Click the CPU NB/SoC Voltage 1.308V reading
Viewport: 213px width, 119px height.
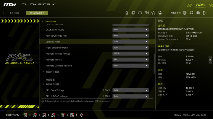pos(106,96)
